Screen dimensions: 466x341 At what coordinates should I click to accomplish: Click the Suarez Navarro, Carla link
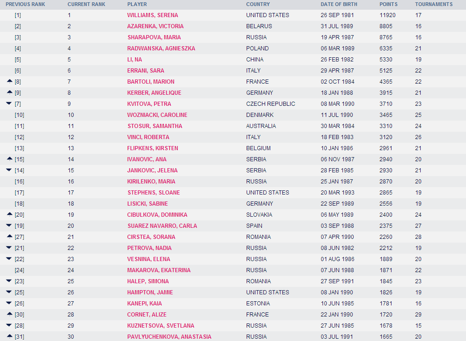tap(162, 226)
